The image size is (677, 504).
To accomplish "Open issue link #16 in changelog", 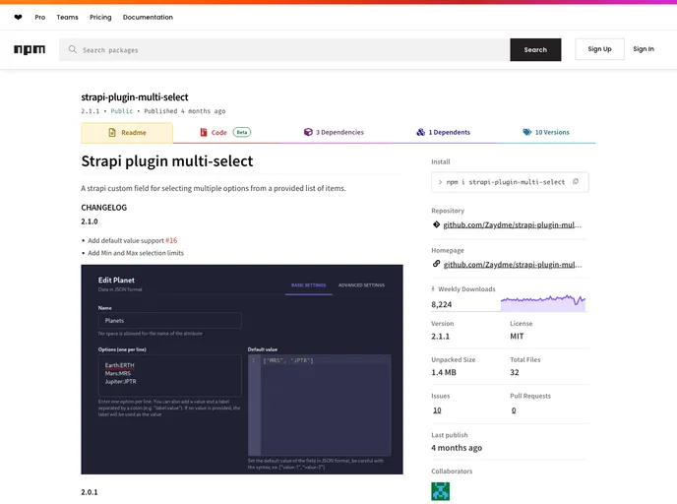I will coord(171,240).
